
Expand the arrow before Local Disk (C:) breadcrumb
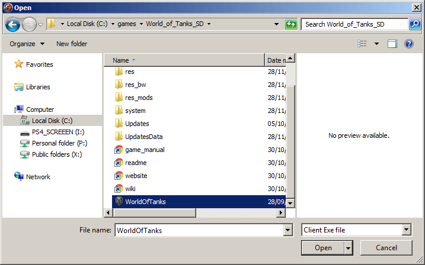62,24
